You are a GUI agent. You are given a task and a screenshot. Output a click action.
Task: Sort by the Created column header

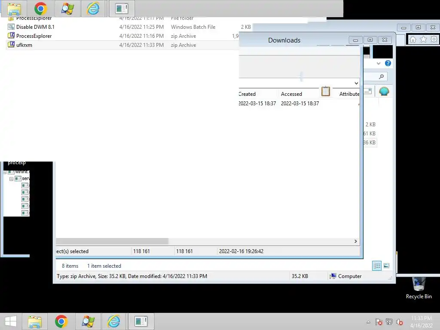tap(247, 94)
